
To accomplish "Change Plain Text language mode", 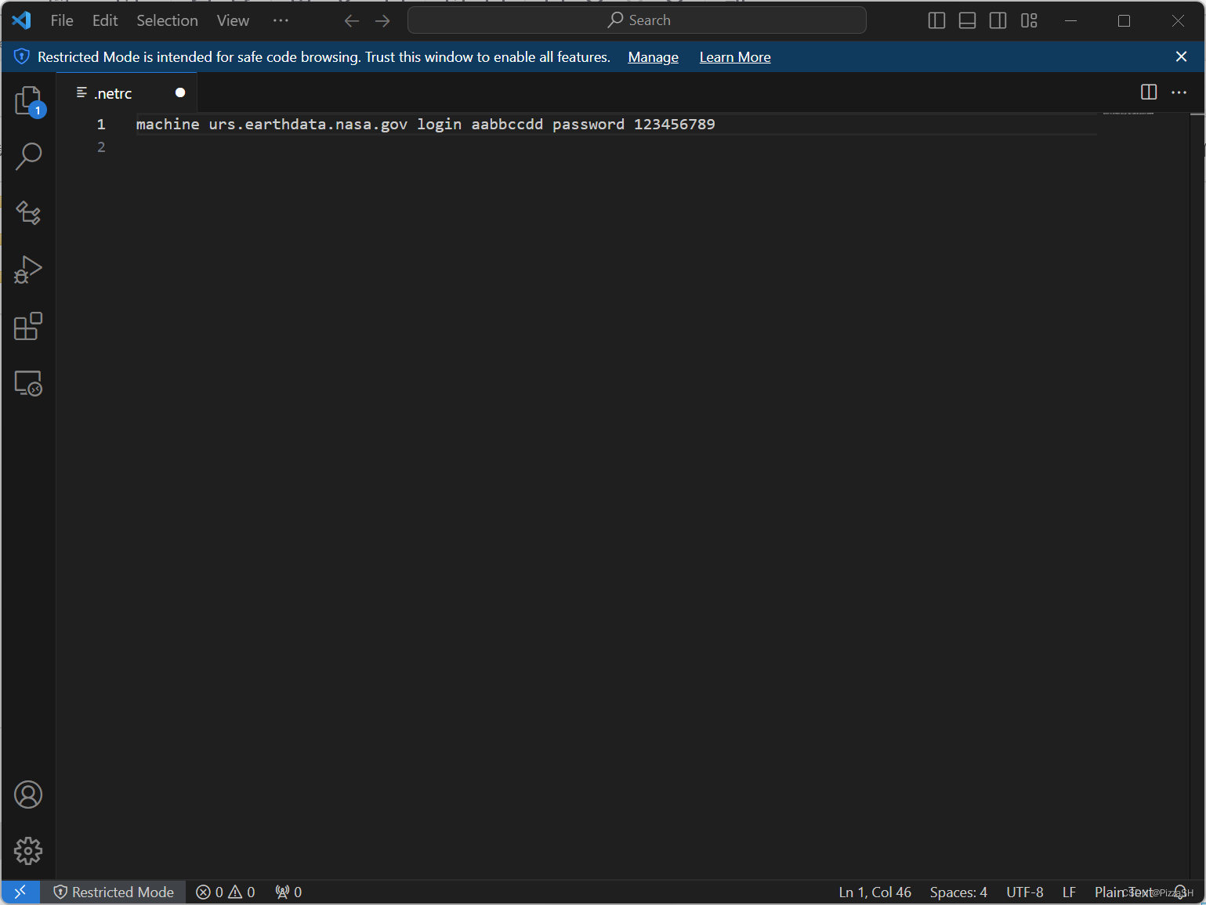I will tap(1124, 892).
